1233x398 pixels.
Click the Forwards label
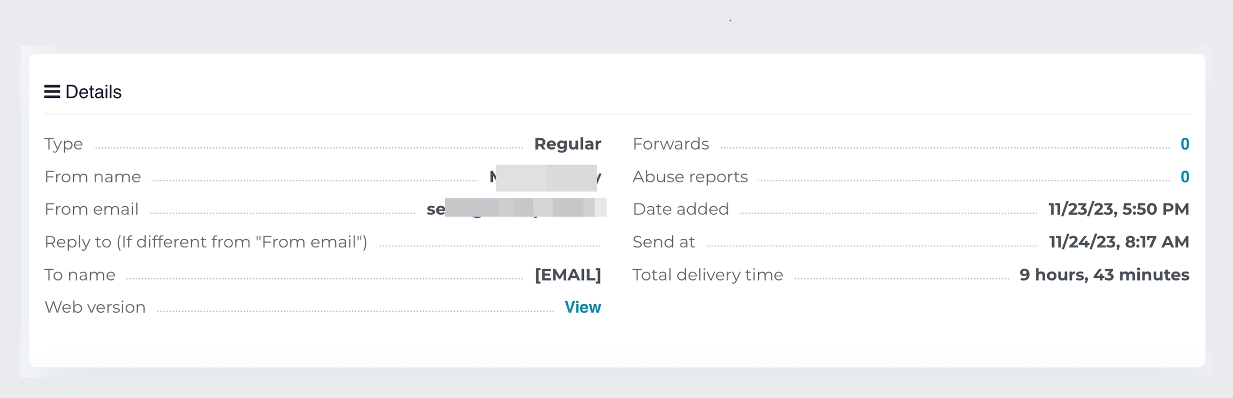click(671, 144)
